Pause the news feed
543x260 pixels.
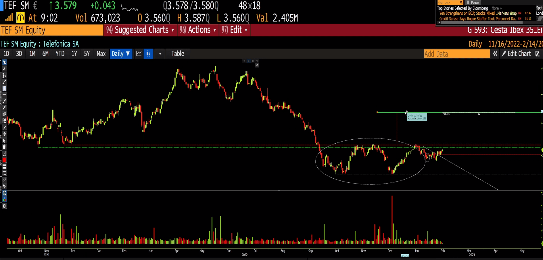coord(473,3)
